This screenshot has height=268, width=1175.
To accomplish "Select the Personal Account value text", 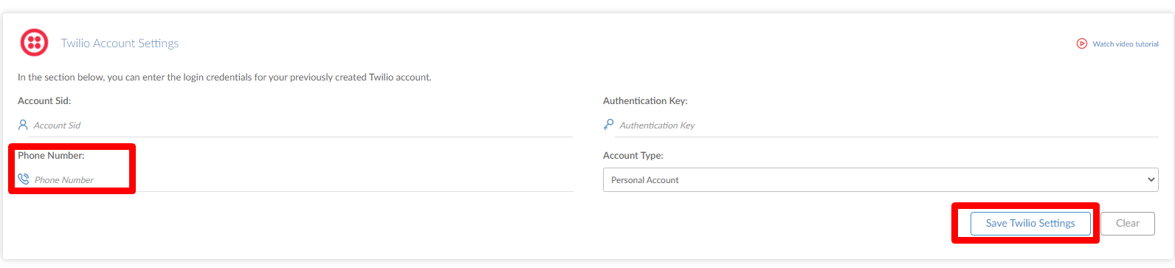I will click(x=645, y=180).
